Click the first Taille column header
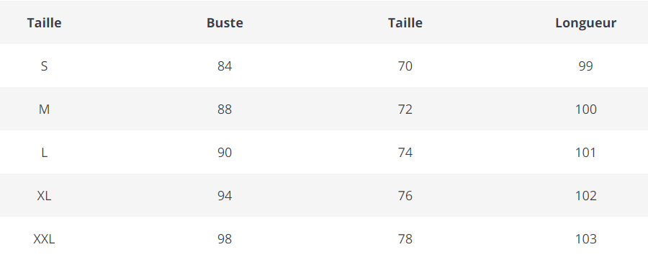Image resolution: width=648 pixels, height=260 pixels. (x=44, y=23)
